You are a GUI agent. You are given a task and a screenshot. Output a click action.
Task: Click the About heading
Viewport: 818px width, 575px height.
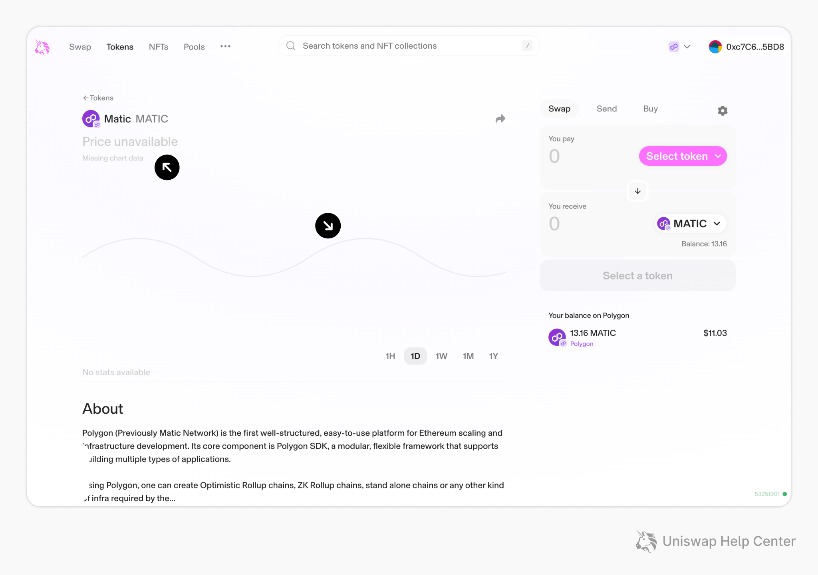pos(103,409)
